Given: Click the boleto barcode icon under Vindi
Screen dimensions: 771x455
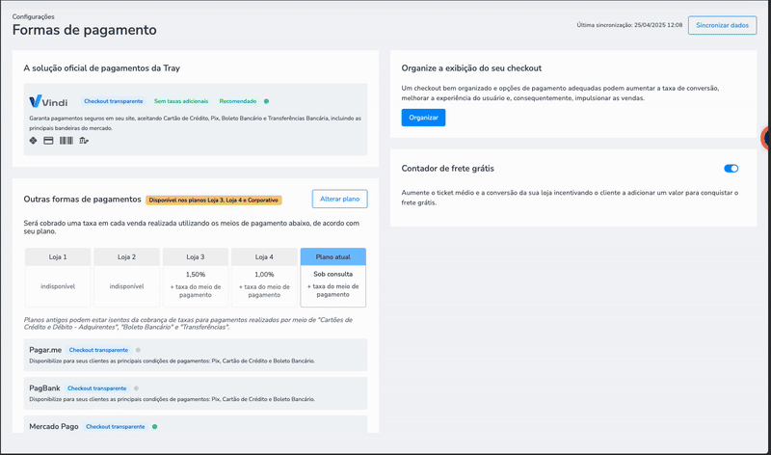Looking at the screenshot, I should click(x=66, y=141).
